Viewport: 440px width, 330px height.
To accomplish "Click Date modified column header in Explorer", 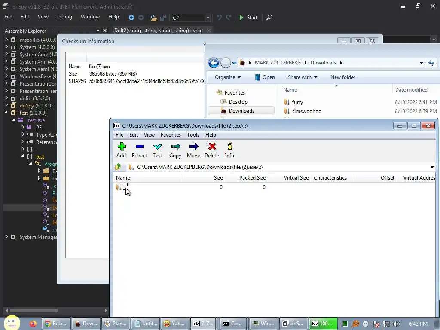I will point(411,89).
